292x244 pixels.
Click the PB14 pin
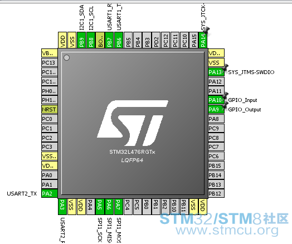point(216,175)
